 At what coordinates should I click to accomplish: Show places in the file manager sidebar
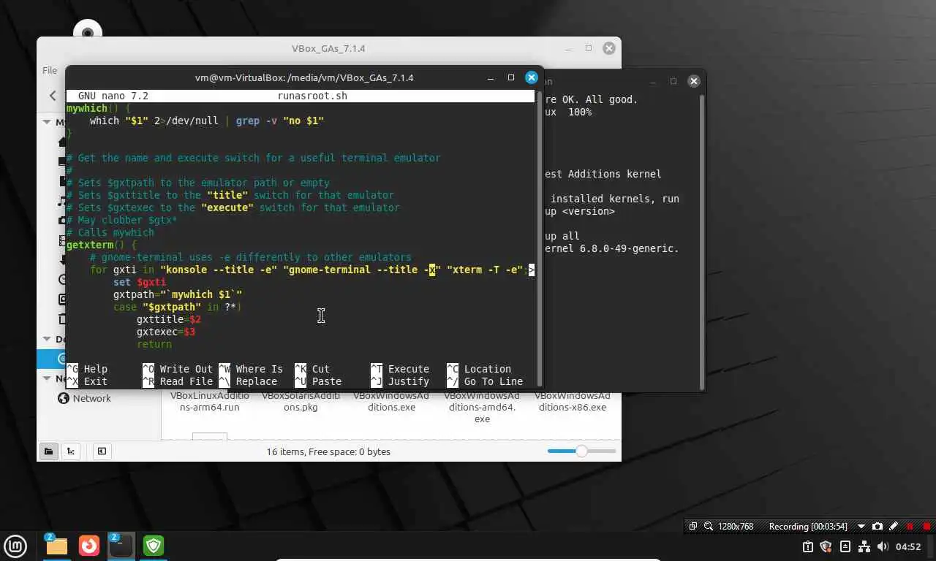pos(48,451)
